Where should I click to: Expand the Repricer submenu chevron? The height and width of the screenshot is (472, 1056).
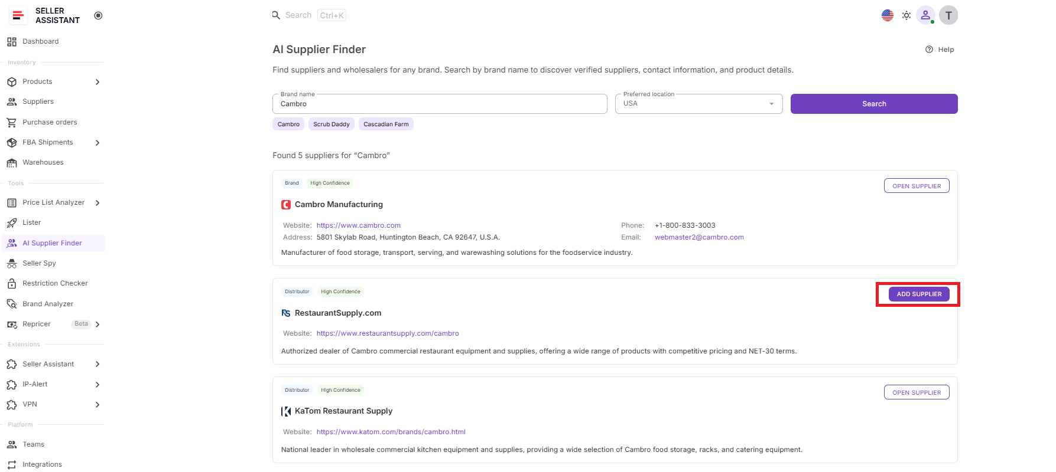click(98, 324)
